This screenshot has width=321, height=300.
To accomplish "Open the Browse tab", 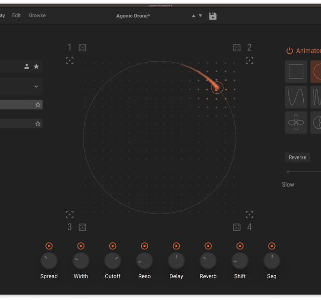I will pyautogui.click(x=37, y=15).
